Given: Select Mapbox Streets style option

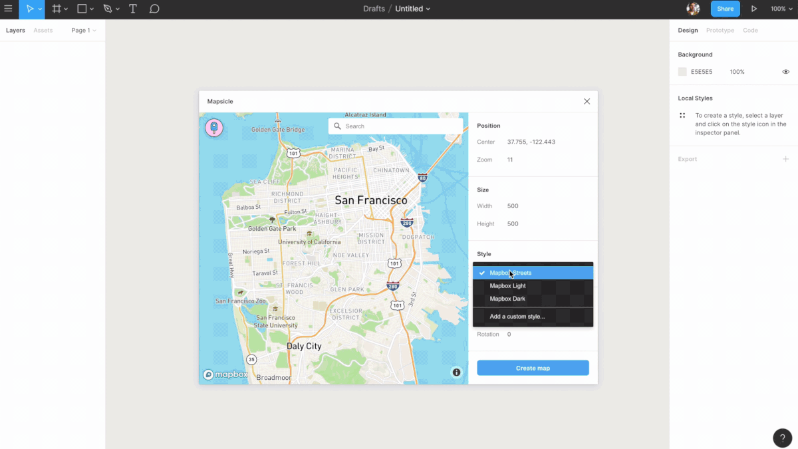Looking at the screenshot, I should click(x=533, y=273).
